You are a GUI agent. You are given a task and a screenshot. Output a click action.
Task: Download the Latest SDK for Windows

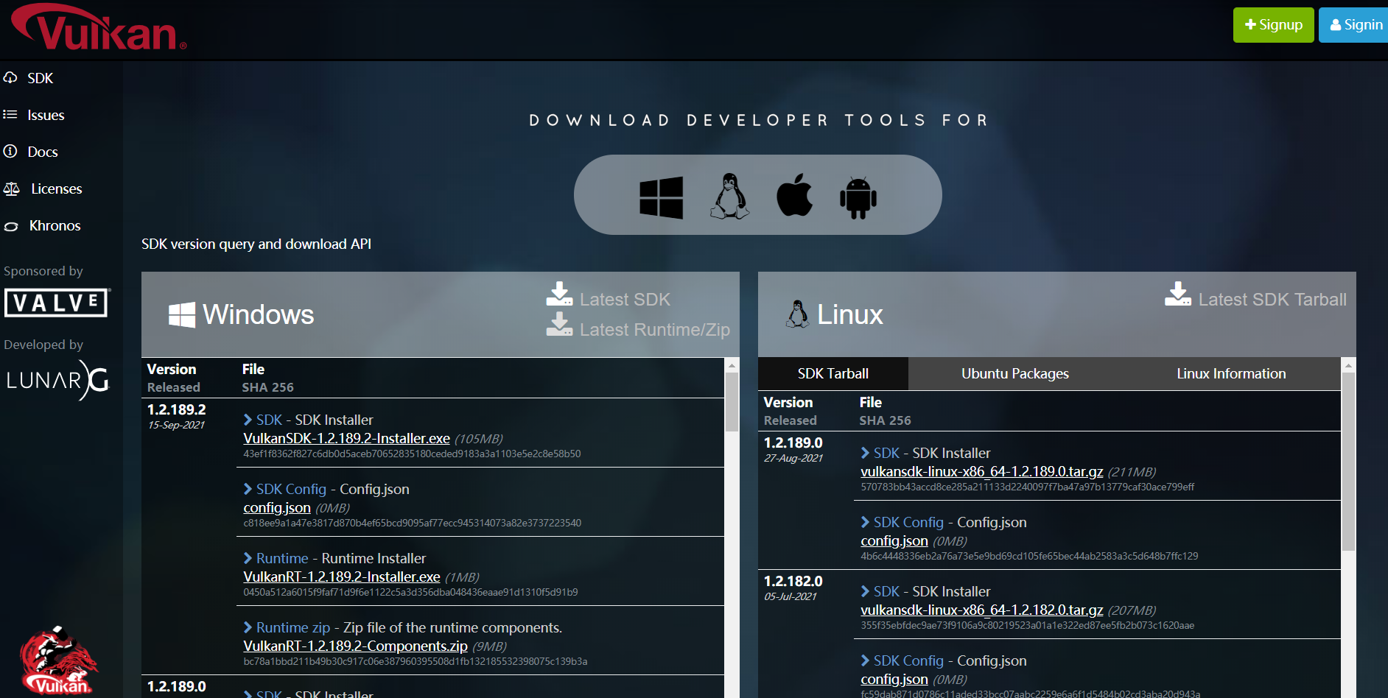tap(625, 300)
